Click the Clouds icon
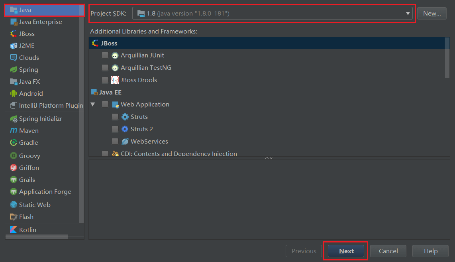 point(14,57)
